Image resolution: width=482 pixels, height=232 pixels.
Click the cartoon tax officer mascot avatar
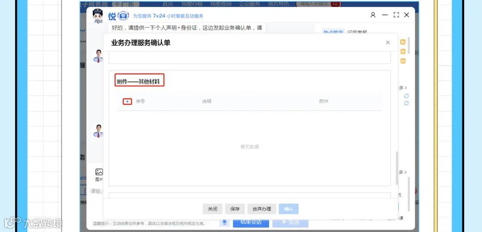(x=98, y=16)
